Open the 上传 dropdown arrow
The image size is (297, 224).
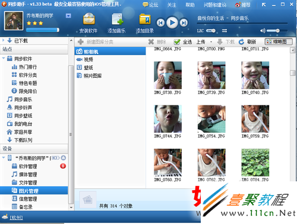[x=211, y=42]
